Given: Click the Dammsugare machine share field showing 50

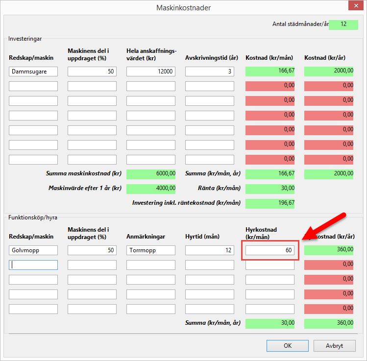Looking at the screenshot, I should (92, 72).
